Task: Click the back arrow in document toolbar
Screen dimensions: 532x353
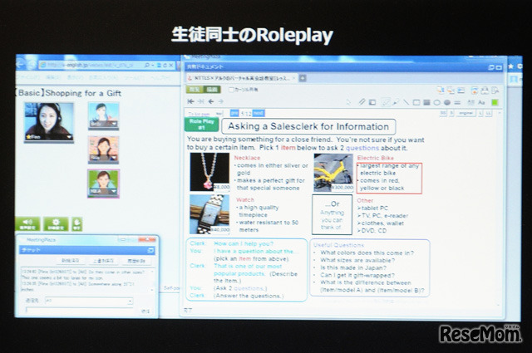Action: (x=211, y=101)
